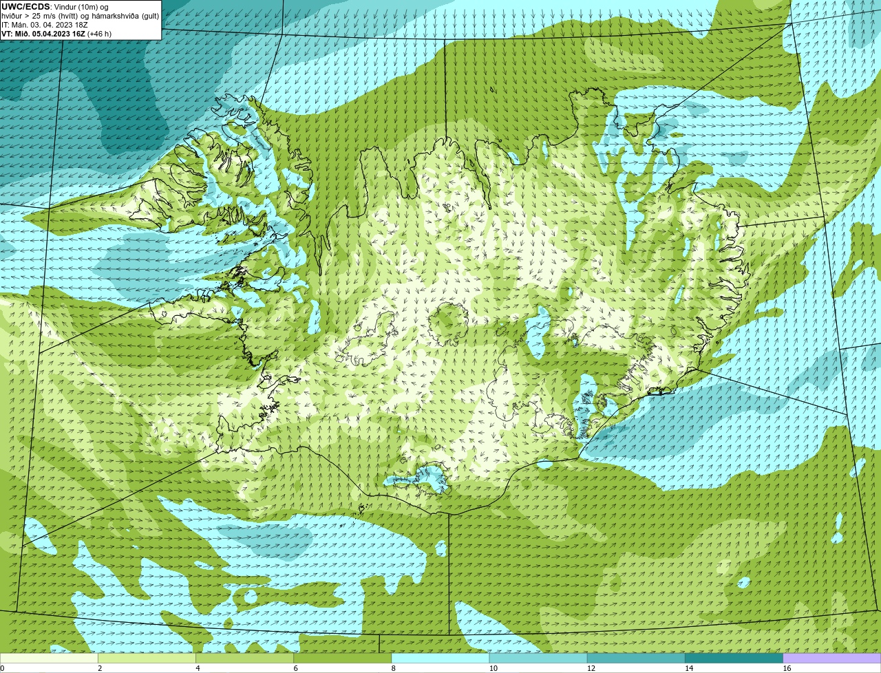Select the 14–16 m/s dark teal legend swatch
The width and height of the screenshot is (881, 673).
click(734, 658)
